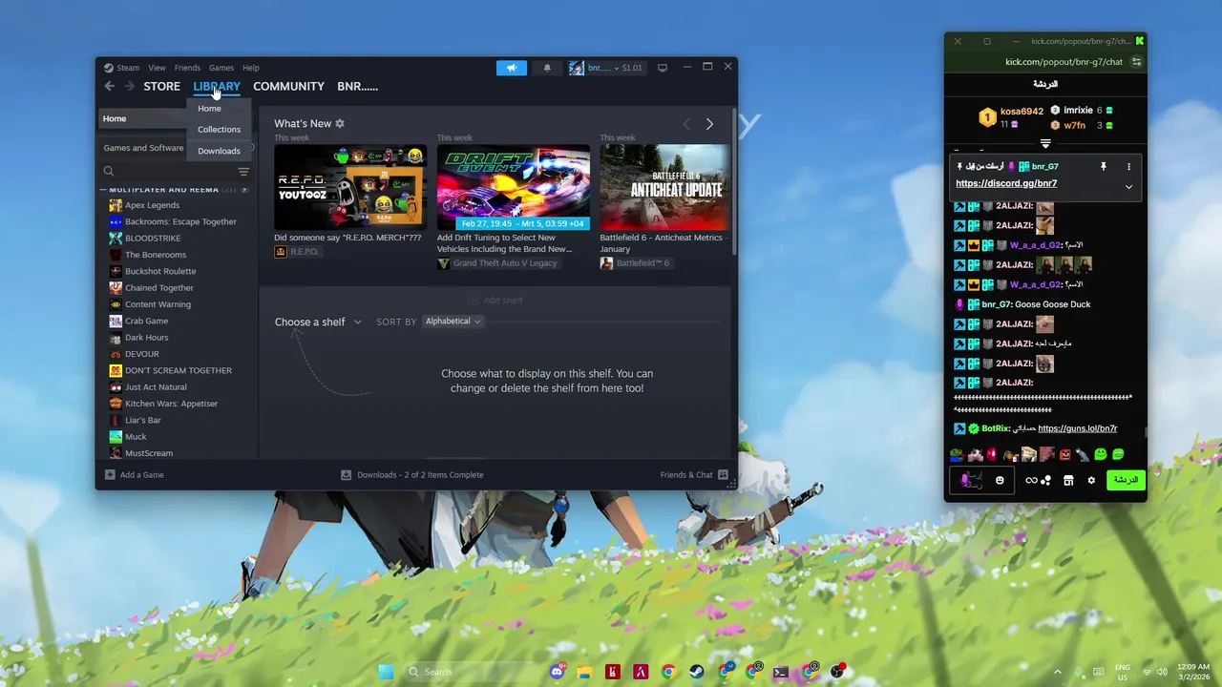Show next What's New items arrow
Image resolution: width=1222 pixels, height=687 pixels.
pos(709,124)
